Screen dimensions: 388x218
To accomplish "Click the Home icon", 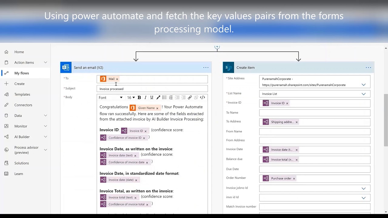I will pyautogui.click(x=6, y=52).
